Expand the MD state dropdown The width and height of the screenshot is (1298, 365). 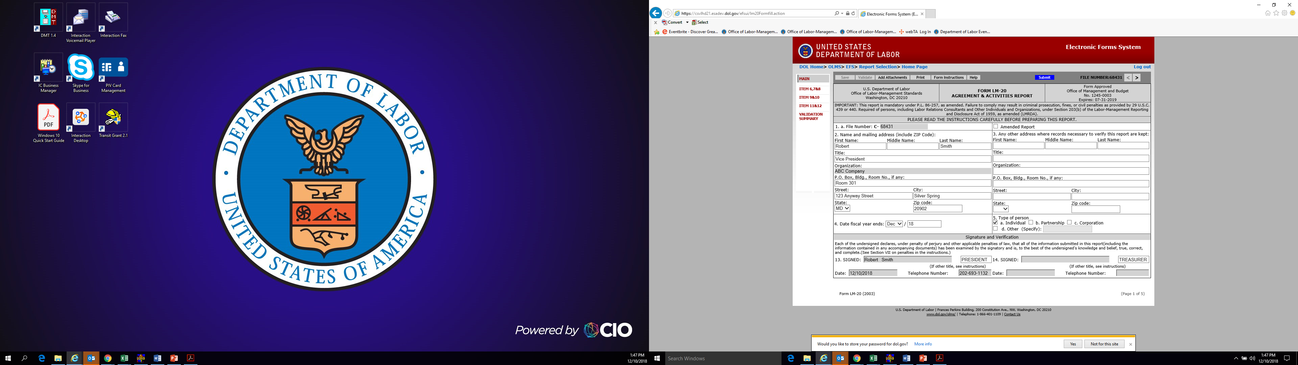coord(842,208)
